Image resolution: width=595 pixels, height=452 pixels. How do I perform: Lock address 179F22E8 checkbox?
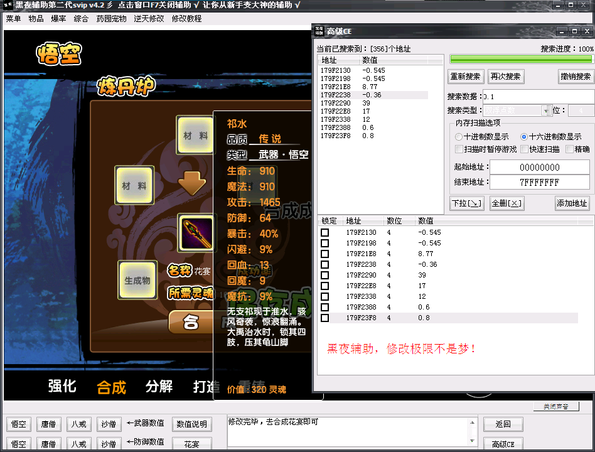pos(325,286)
